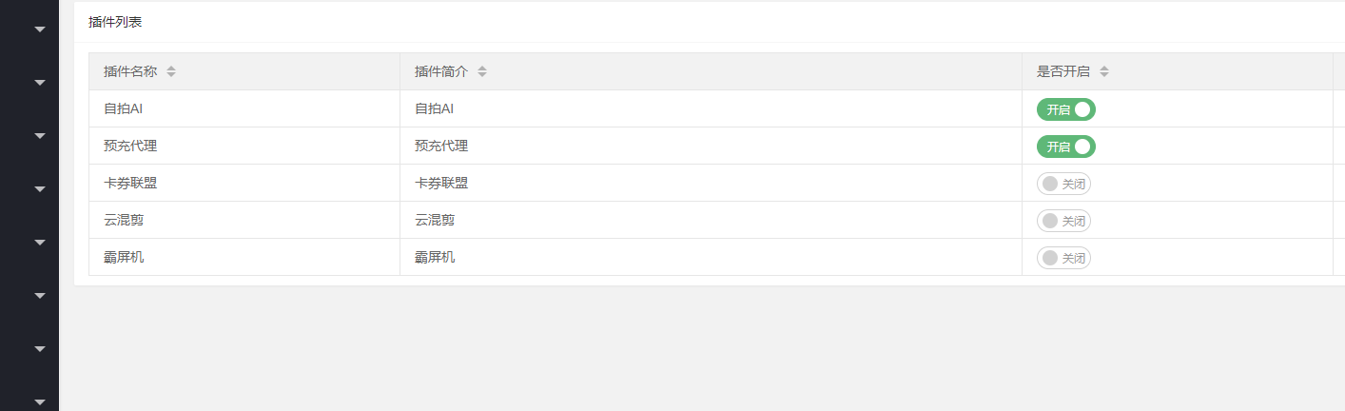Sort using the 是否开启 column arrows
This screenshot has width=1345, height=411.
point(1104,71)
